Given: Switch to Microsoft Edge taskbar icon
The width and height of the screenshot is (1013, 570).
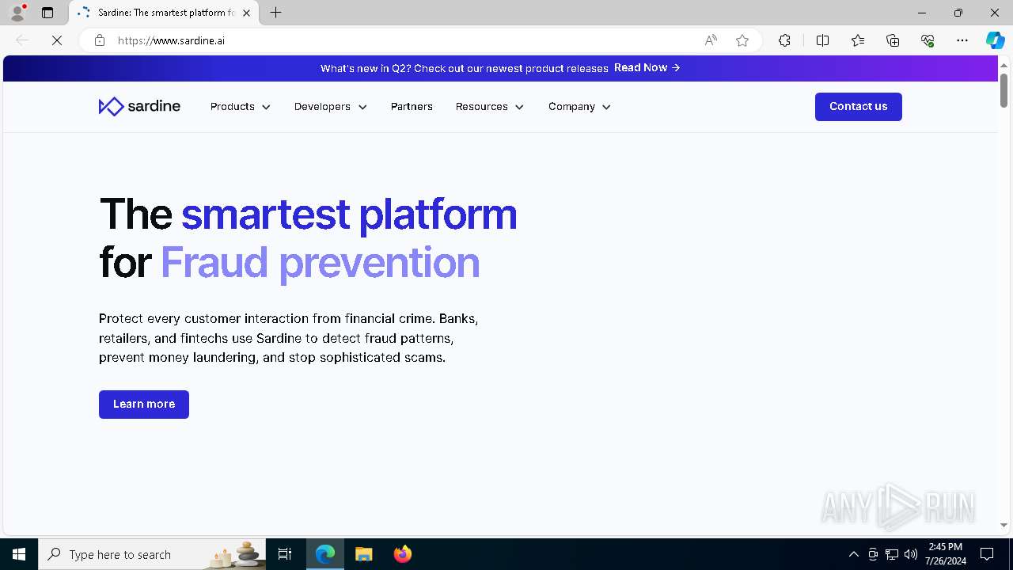Looking at the screenshot, I should (x=325, y=554).
